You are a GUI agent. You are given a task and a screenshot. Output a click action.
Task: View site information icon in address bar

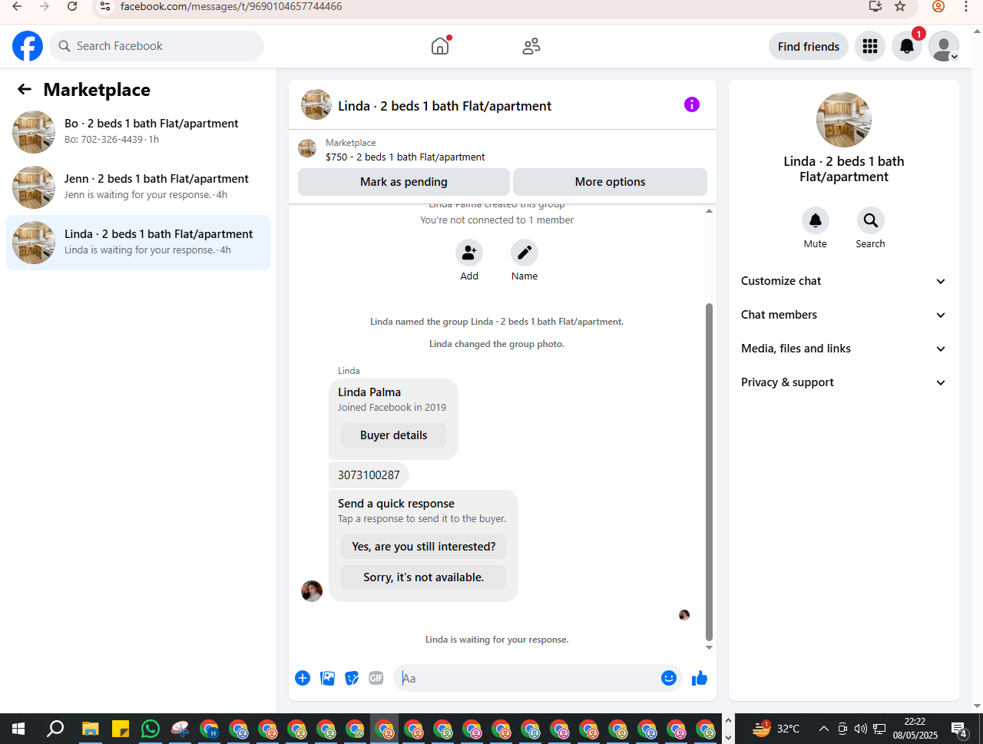pyautogui.click(x=105, y=6)
